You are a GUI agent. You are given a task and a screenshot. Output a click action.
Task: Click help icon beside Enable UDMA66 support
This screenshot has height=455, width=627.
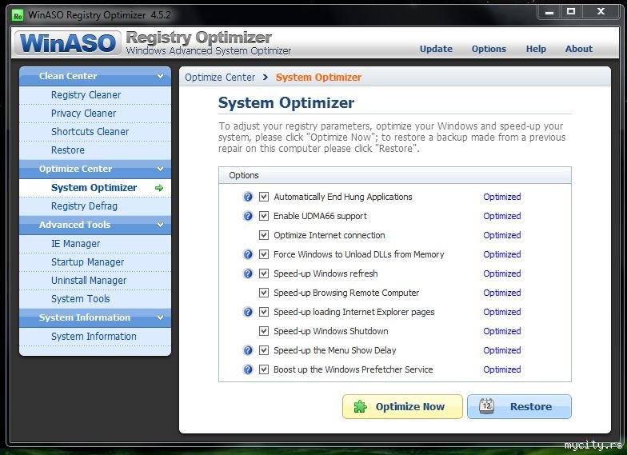tap(248, 216)
